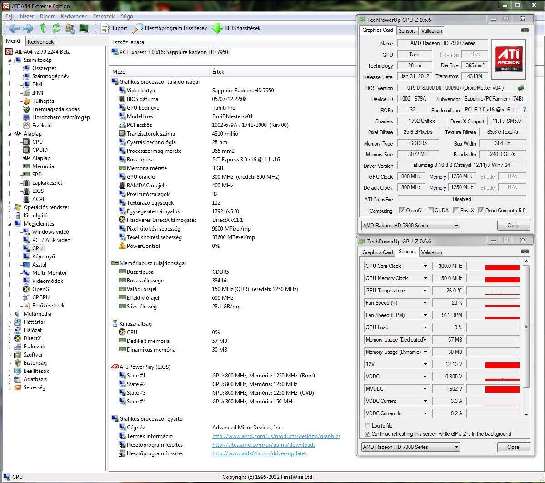Viewport: 545px width, 483px height.
Task: Open the amd.com products desktop graphics link
Action: [x=276, y=436]
